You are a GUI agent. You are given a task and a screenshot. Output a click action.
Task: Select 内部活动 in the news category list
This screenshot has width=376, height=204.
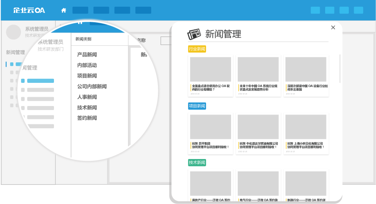(x=87, y=65)
